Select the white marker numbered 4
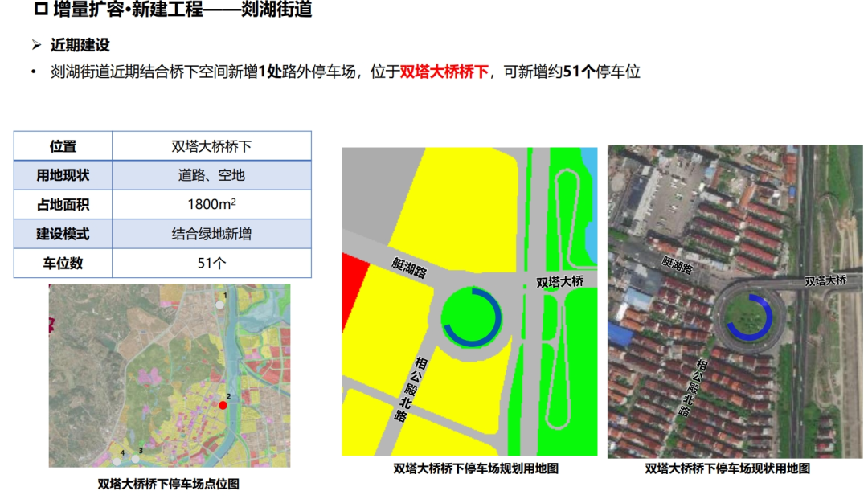 coord(117,460)
